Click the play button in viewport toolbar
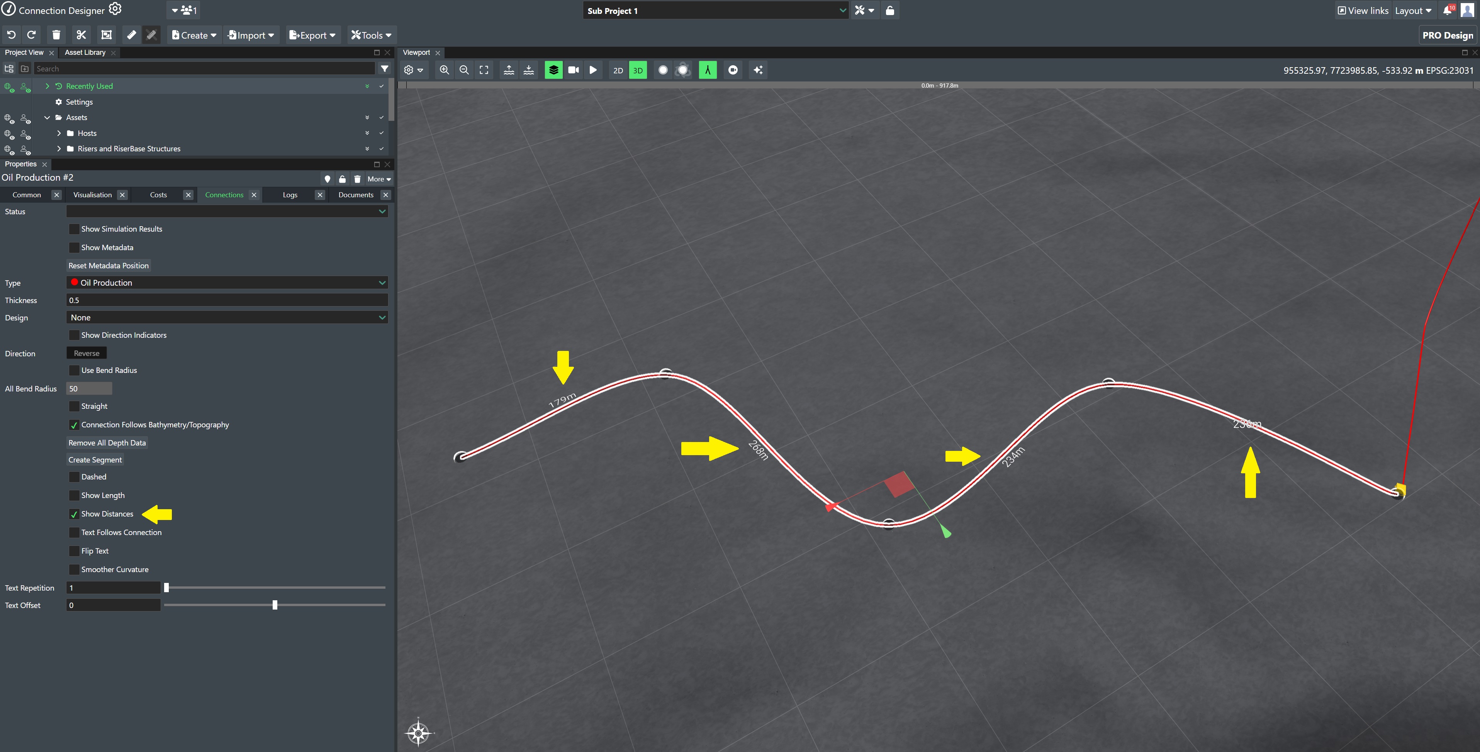Screen dimensions: 1480x752 [x=594, y=70]
